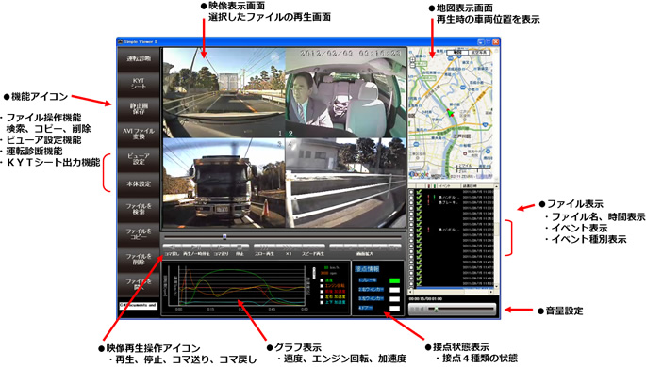Switch map to 航空写真 view
Screen dimensions: 646x367
click(479, 52)
